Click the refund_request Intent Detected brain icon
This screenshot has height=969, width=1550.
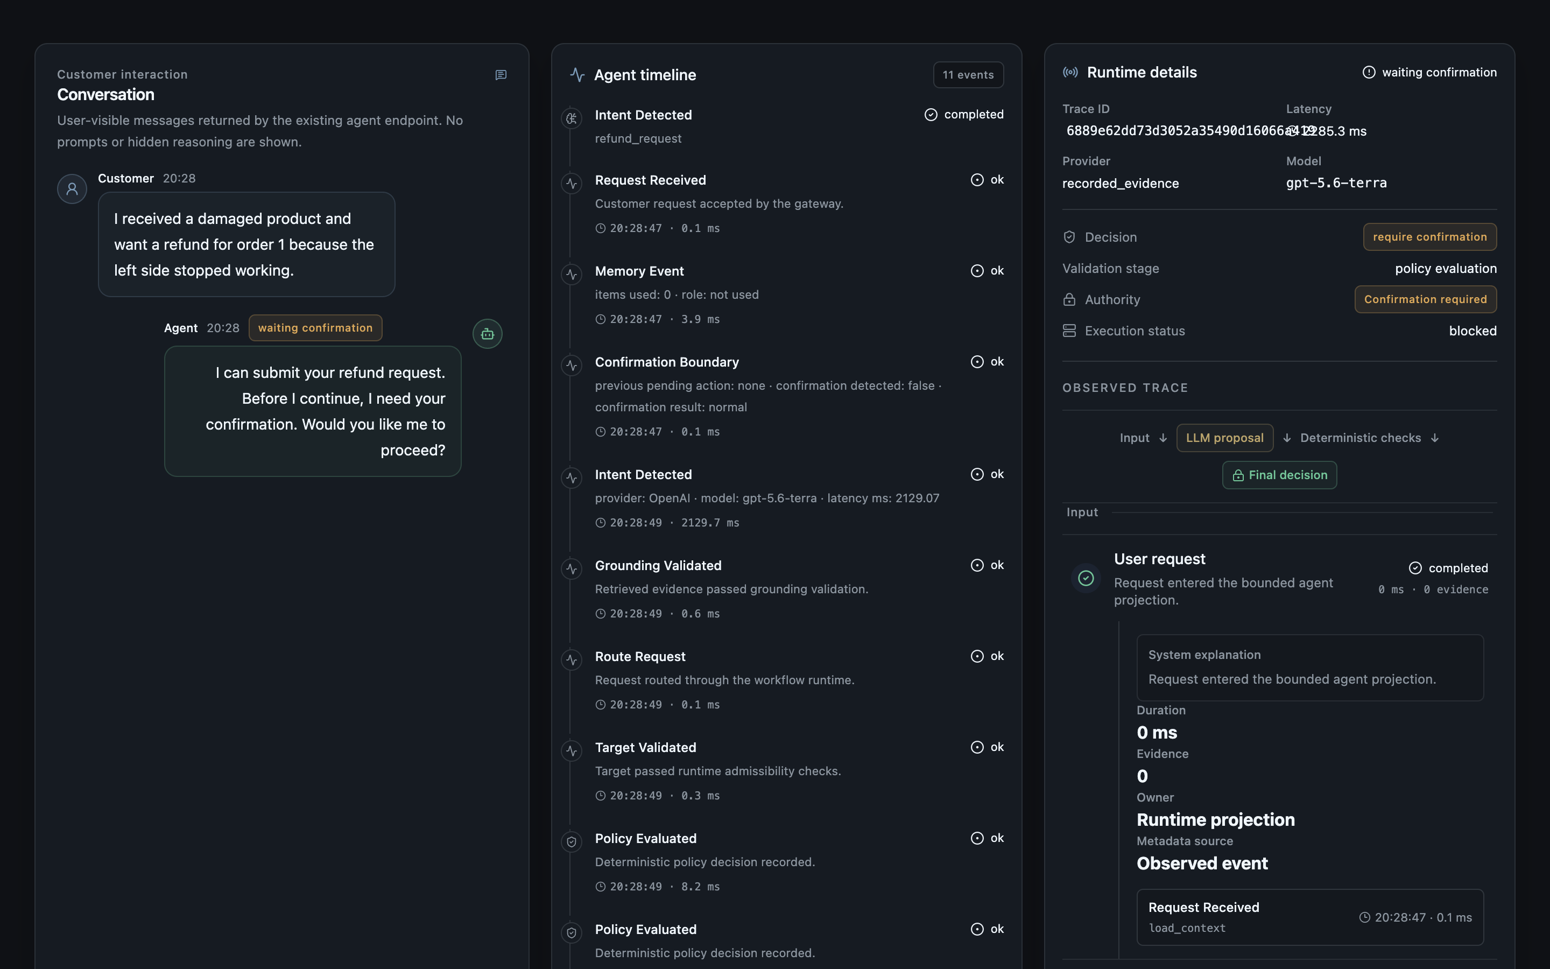click(572, 118)
